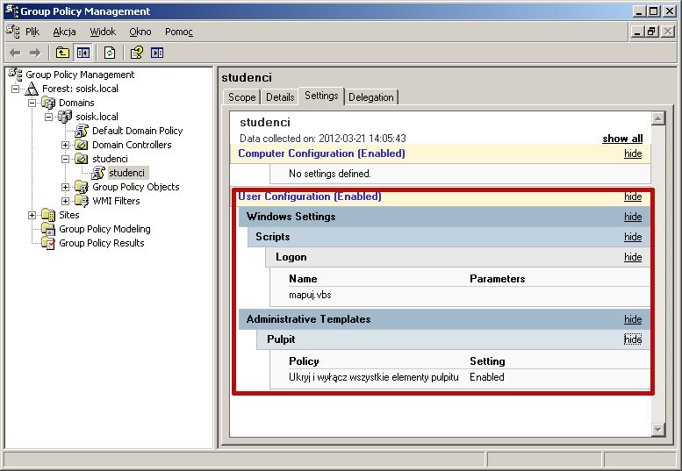Click the Ukryj i wyłącz wszystkie elementy pulpitu policy

coord(374,377)
